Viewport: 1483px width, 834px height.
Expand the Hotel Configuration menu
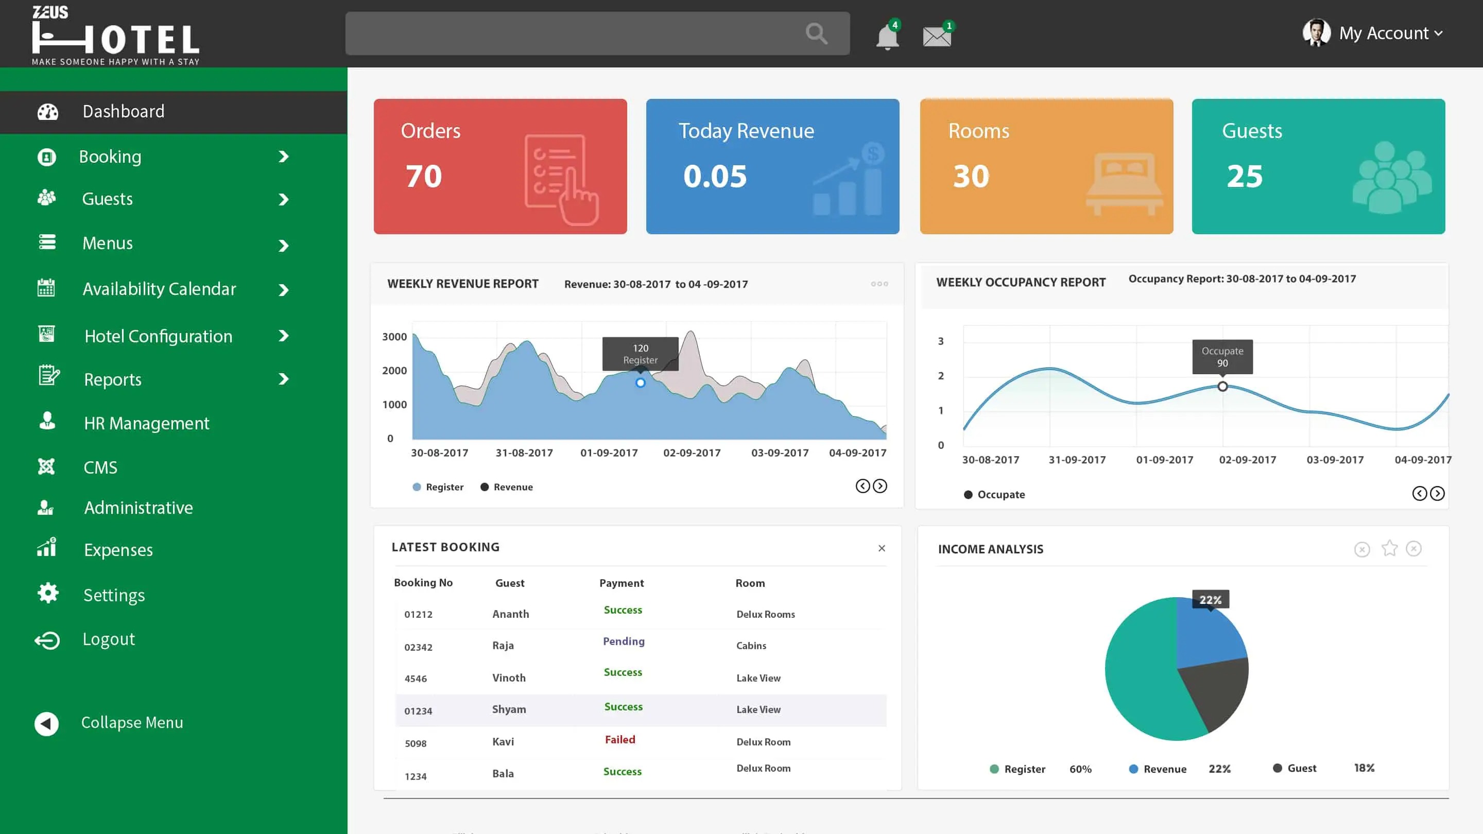click(158, 335)
